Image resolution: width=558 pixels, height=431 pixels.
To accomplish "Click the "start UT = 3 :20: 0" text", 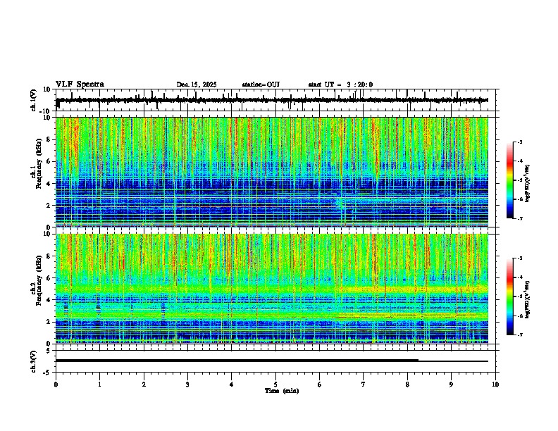I will pos(340,85).
